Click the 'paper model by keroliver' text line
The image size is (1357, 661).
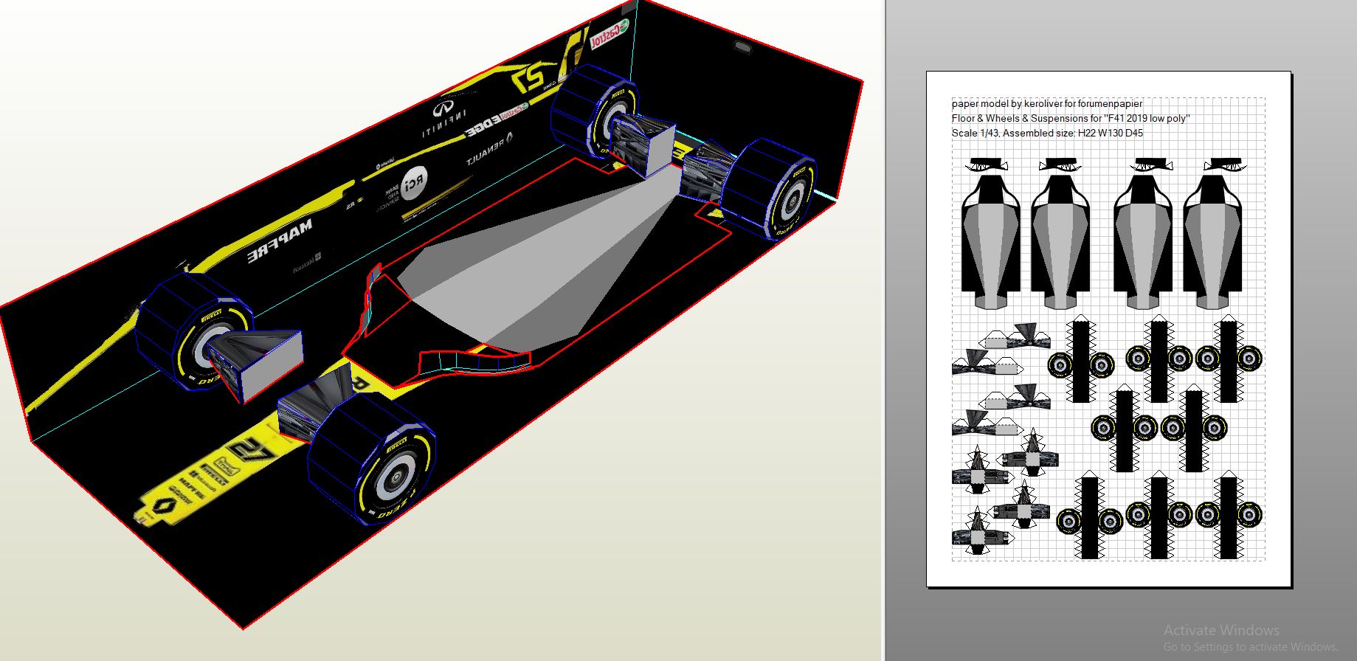[x=1047, y=103]
